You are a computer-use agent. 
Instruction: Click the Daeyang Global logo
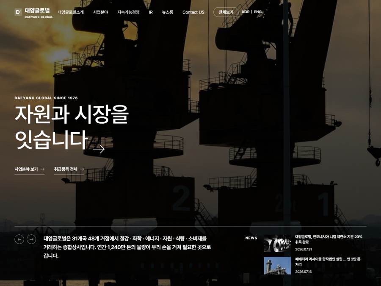point(33,12)
